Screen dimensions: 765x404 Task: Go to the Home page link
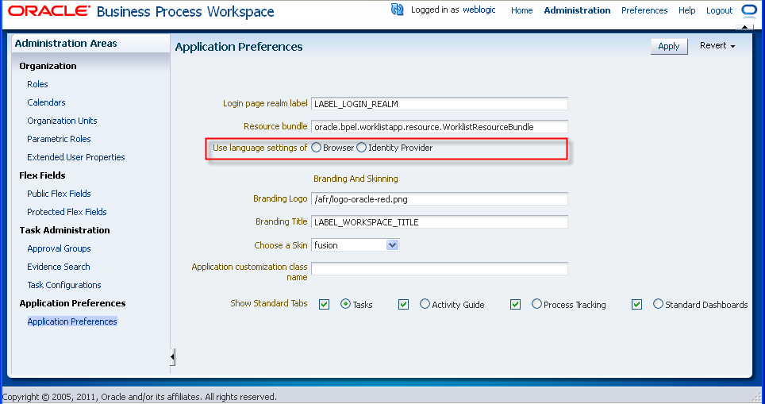521,10
